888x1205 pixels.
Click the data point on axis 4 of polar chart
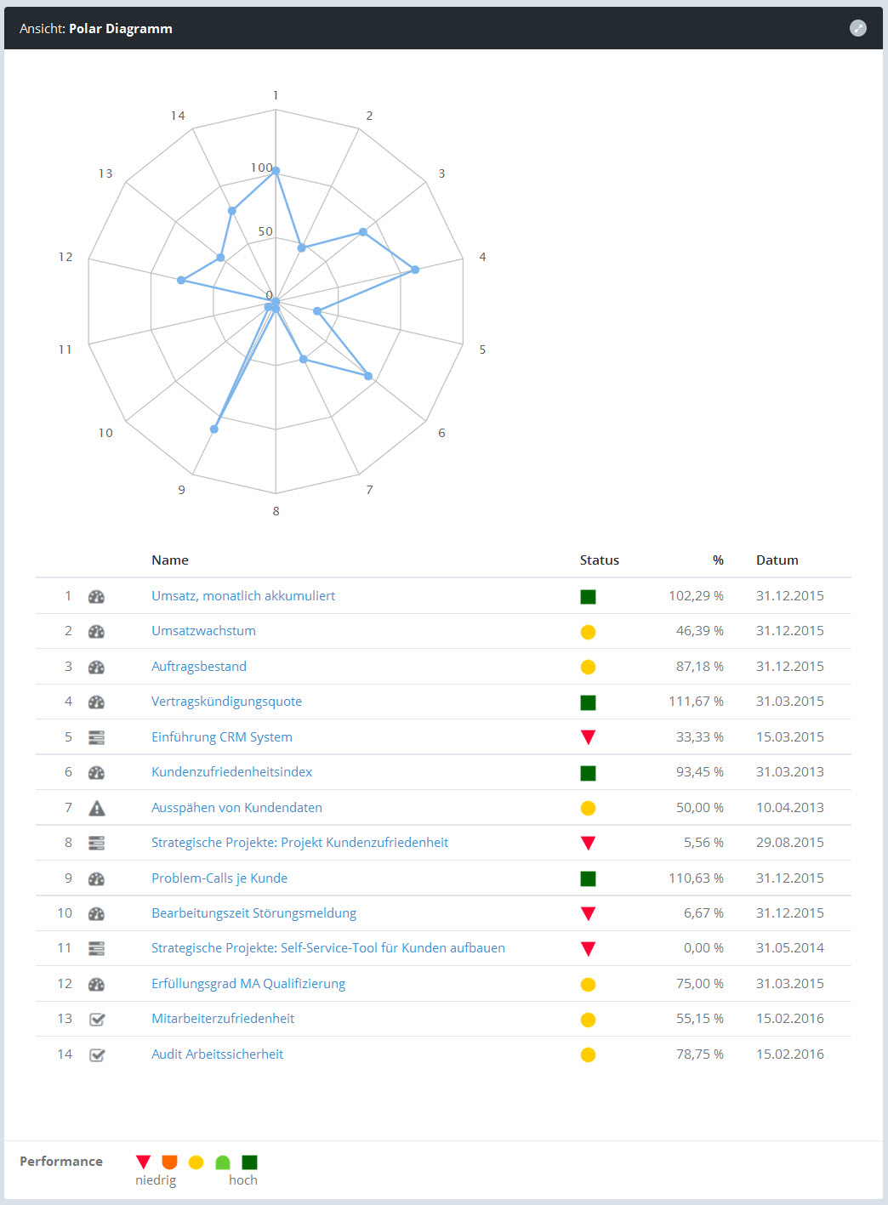[x=415, y=270]
